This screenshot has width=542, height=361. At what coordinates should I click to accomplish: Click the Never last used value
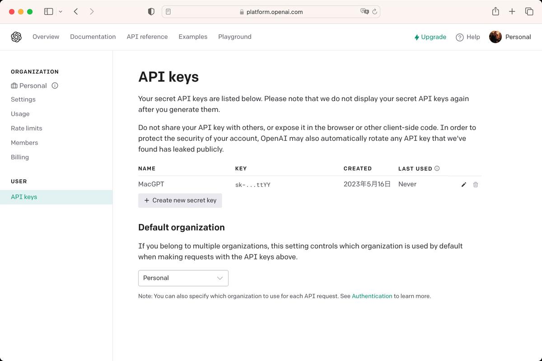407,184
